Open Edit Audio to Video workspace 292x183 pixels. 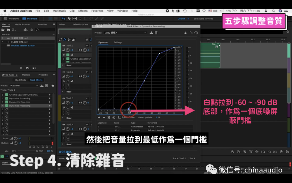203,19
